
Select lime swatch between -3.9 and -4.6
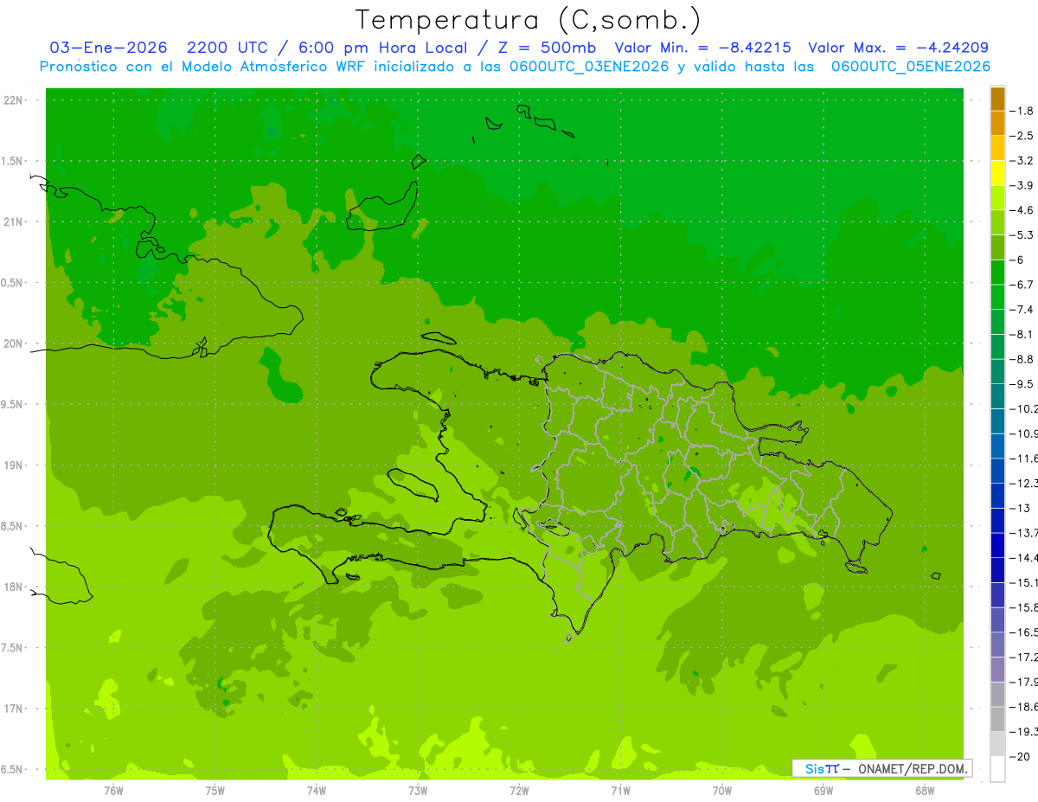point(997,198)
